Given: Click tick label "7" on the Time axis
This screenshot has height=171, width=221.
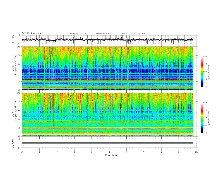Looking at the screenshot, I should tap(144, 152).
